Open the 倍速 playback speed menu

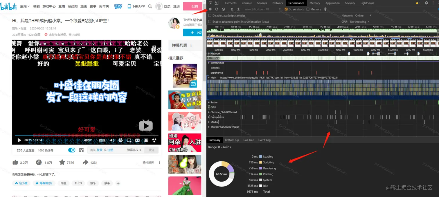pos(102,140)
